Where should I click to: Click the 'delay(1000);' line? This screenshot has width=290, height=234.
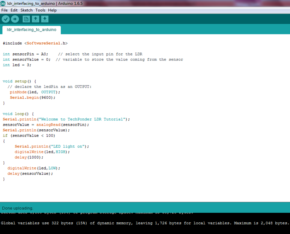click(29, 157)
